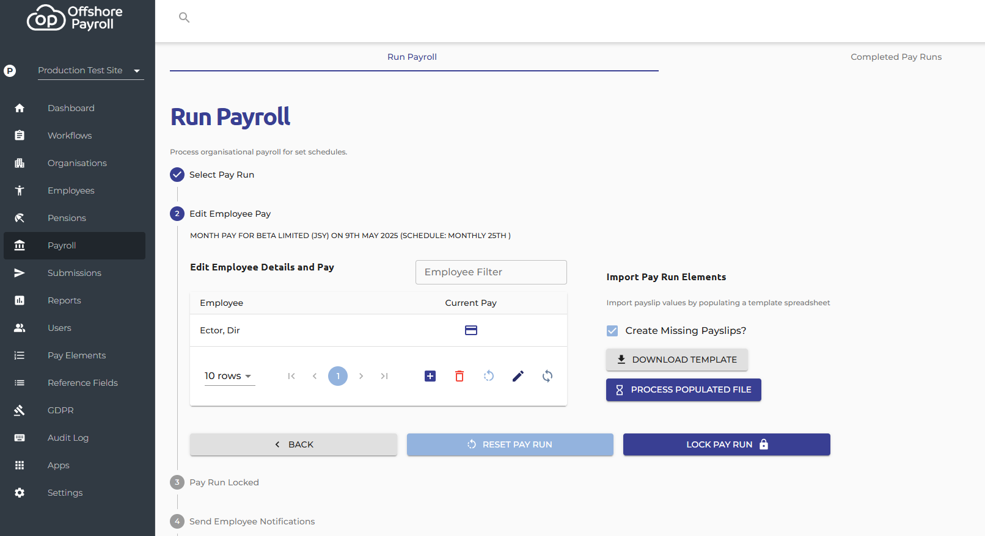Open Pay Elements in the sidebar
This screenshot has width=985, height=536.
pyautogui.click(x=75, y=355)
